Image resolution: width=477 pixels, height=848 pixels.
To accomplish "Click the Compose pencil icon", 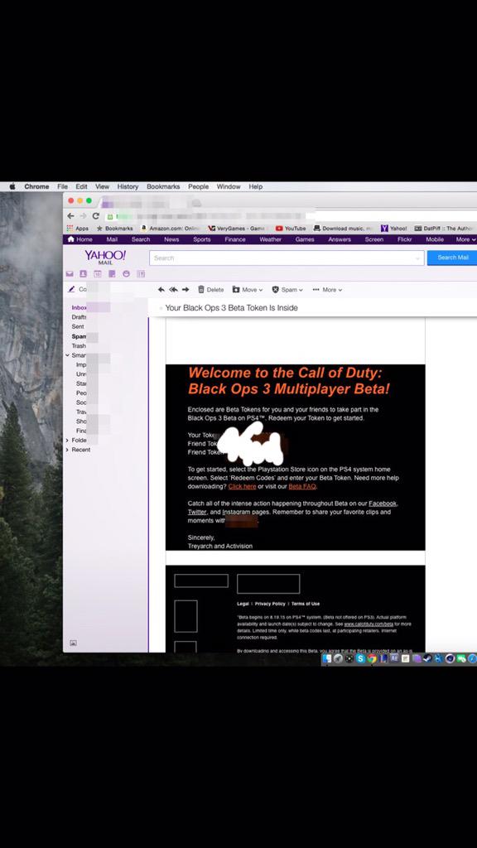I will point(71,289).
